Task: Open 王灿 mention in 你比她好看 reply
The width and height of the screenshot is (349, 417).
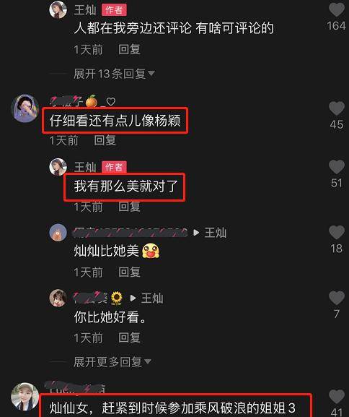Action: coord(152,298)
